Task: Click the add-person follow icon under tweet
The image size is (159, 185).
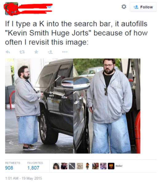Action: click(x=50, y=52)
